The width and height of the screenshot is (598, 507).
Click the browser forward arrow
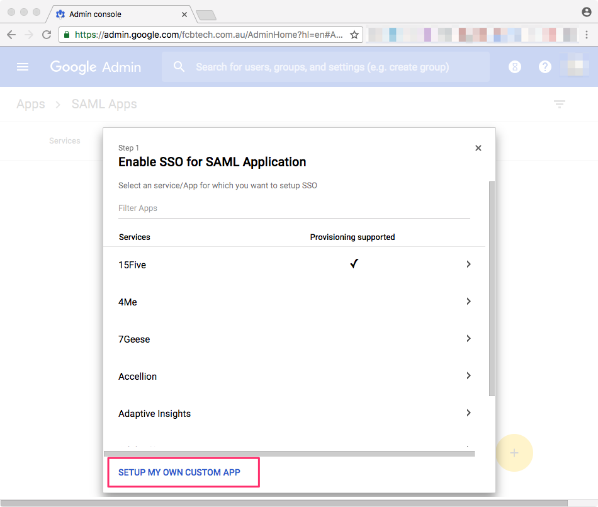coord(28,35)
